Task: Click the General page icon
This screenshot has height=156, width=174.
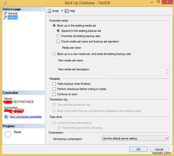Action: tap(5, 14)
